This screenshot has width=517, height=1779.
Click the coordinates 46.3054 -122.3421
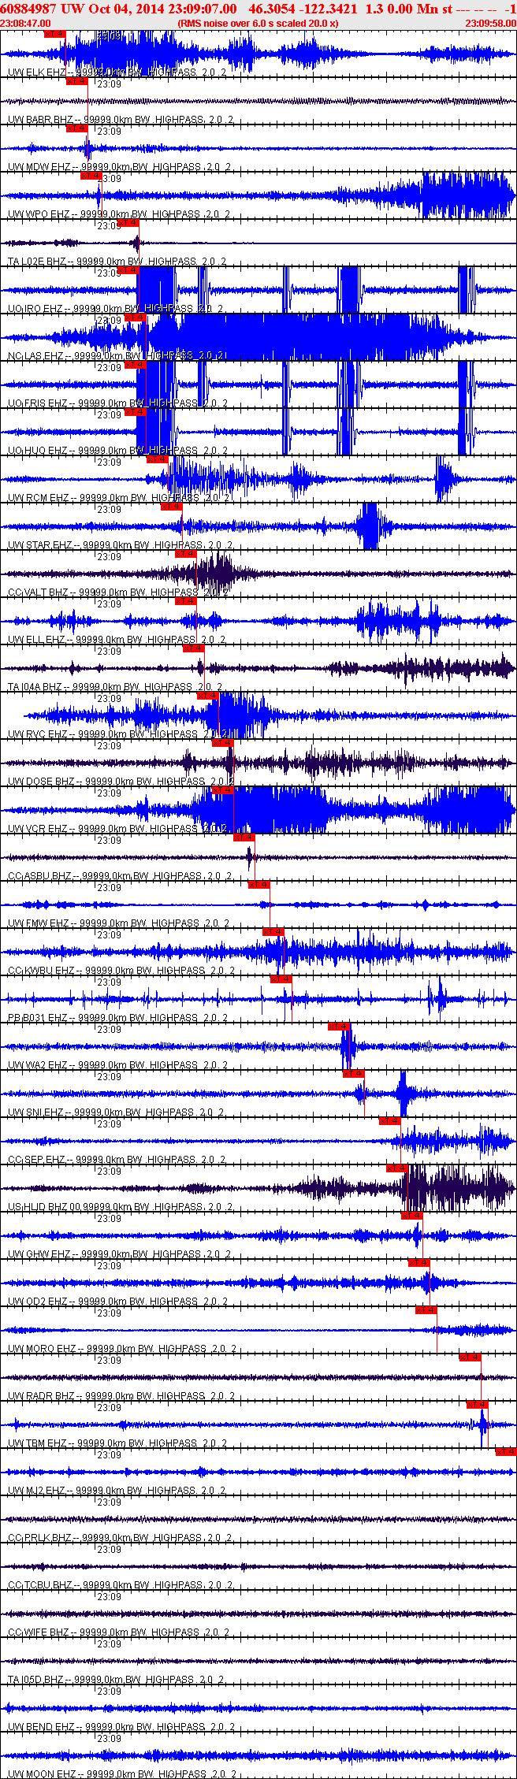click(x=303, y=9)
